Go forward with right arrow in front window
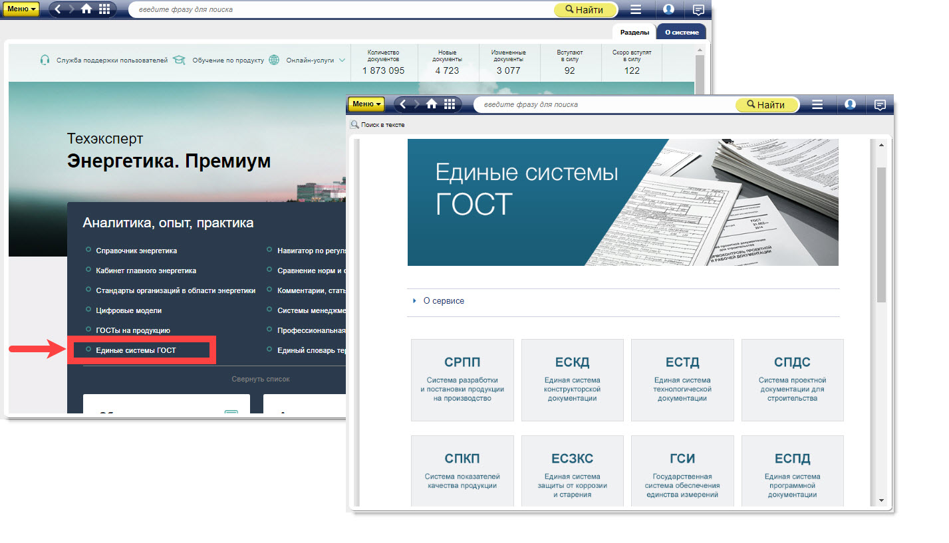 point(417,104)
